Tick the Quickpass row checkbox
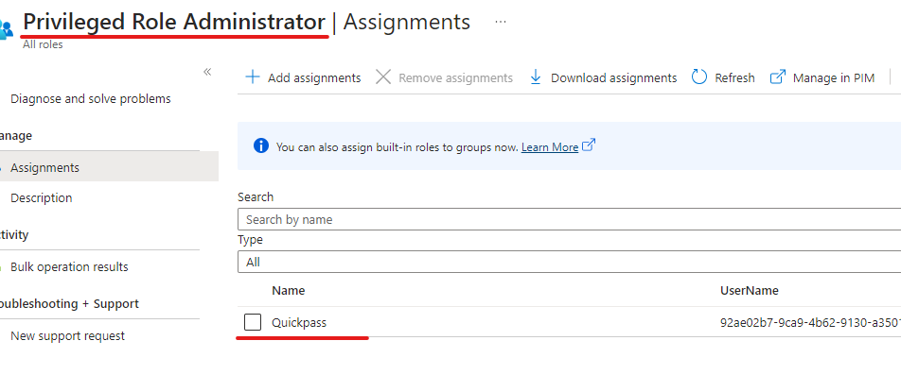The width and height of the screenshot is (901, 392). (x=253, y=322)
